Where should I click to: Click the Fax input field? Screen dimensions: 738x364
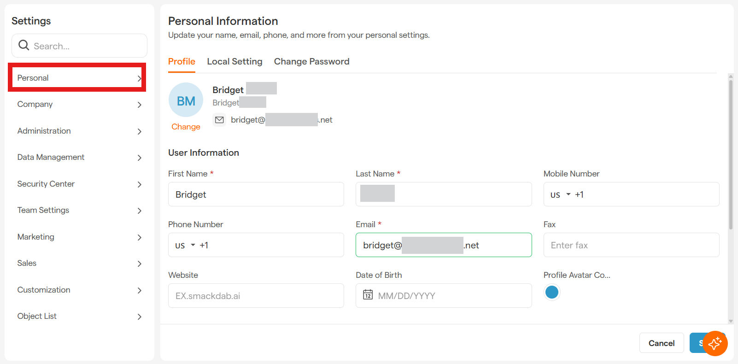coord(631,245)
